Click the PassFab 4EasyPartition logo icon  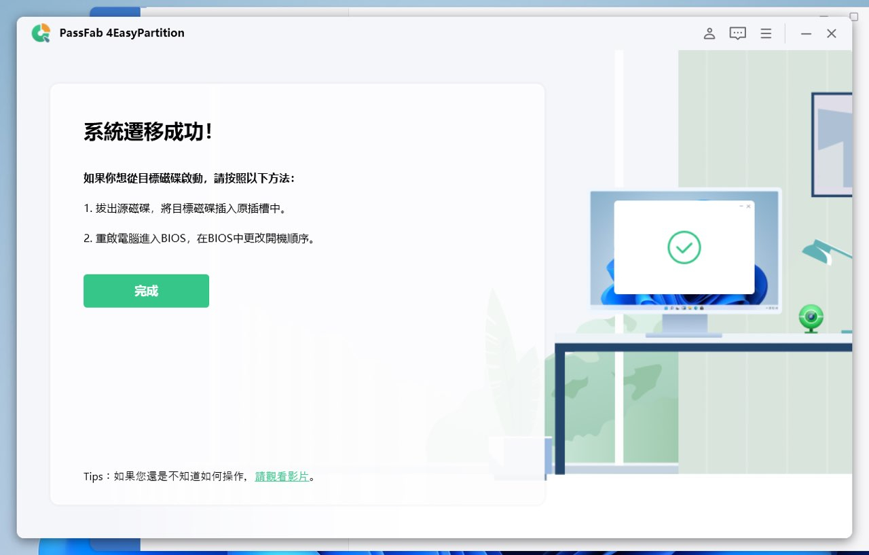click(40, 33)
